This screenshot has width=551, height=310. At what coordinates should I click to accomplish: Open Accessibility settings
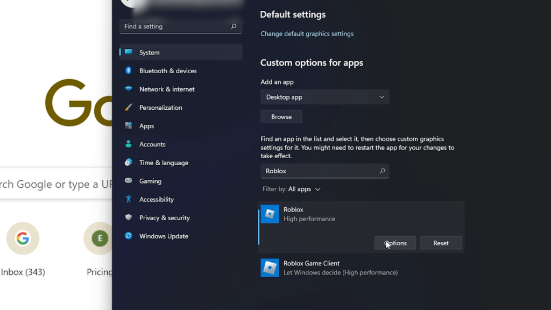[181, 200]
